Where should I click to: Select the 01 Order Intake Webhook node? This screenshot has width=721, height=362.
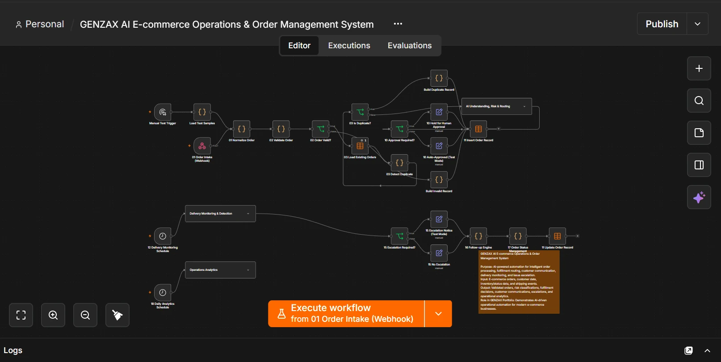[x=202, y=146]
